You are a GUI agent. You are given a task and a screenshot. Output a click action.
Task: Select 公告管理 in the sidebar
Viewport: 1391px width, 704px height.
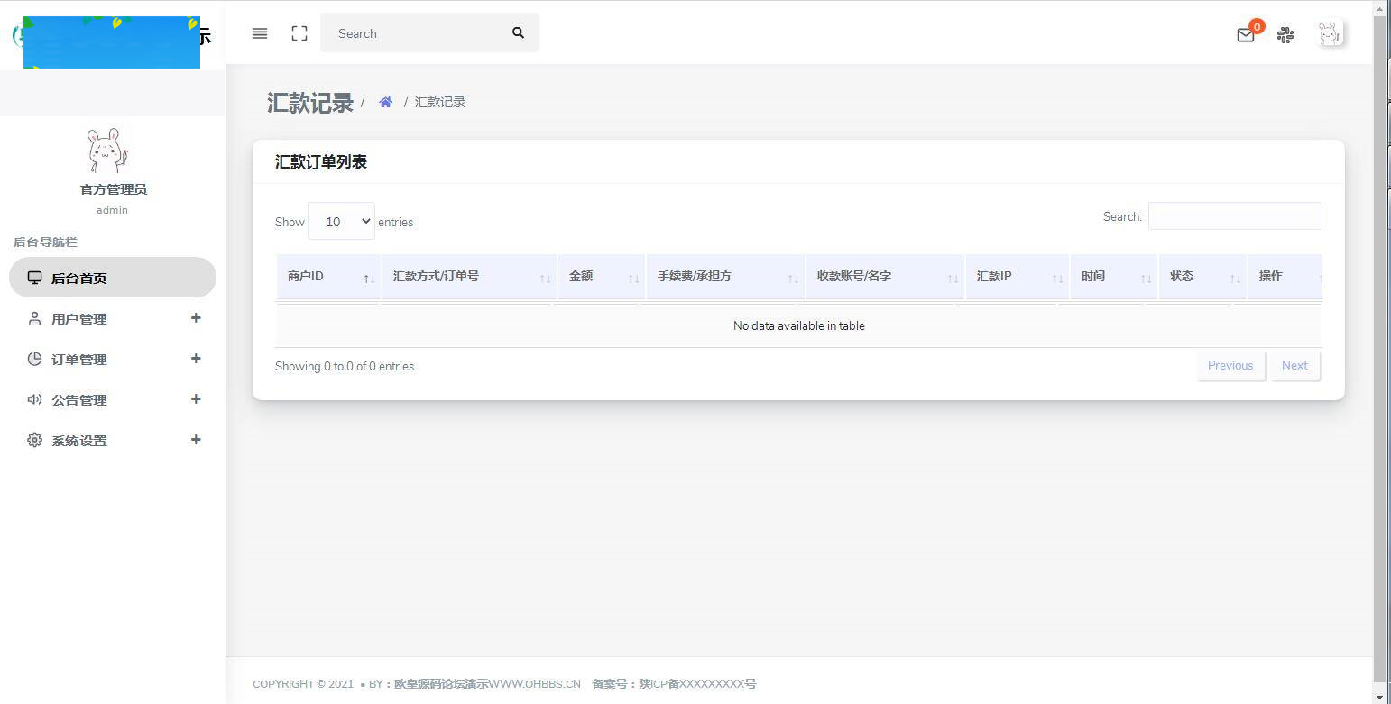coord(79,399)
